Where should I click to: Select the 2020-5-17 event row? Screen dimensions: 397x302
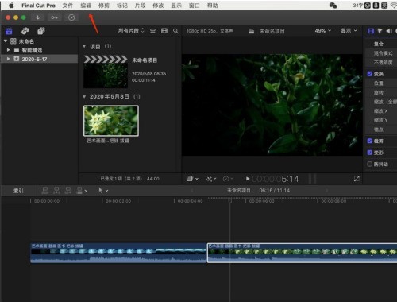point(40,59)
